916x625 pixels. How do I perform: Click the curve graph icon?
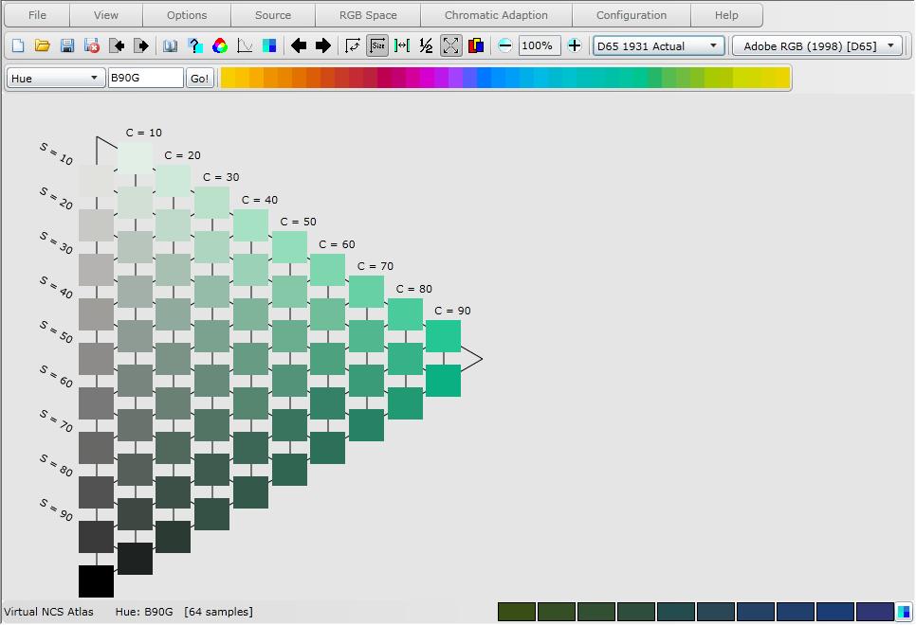pos(245,45)
